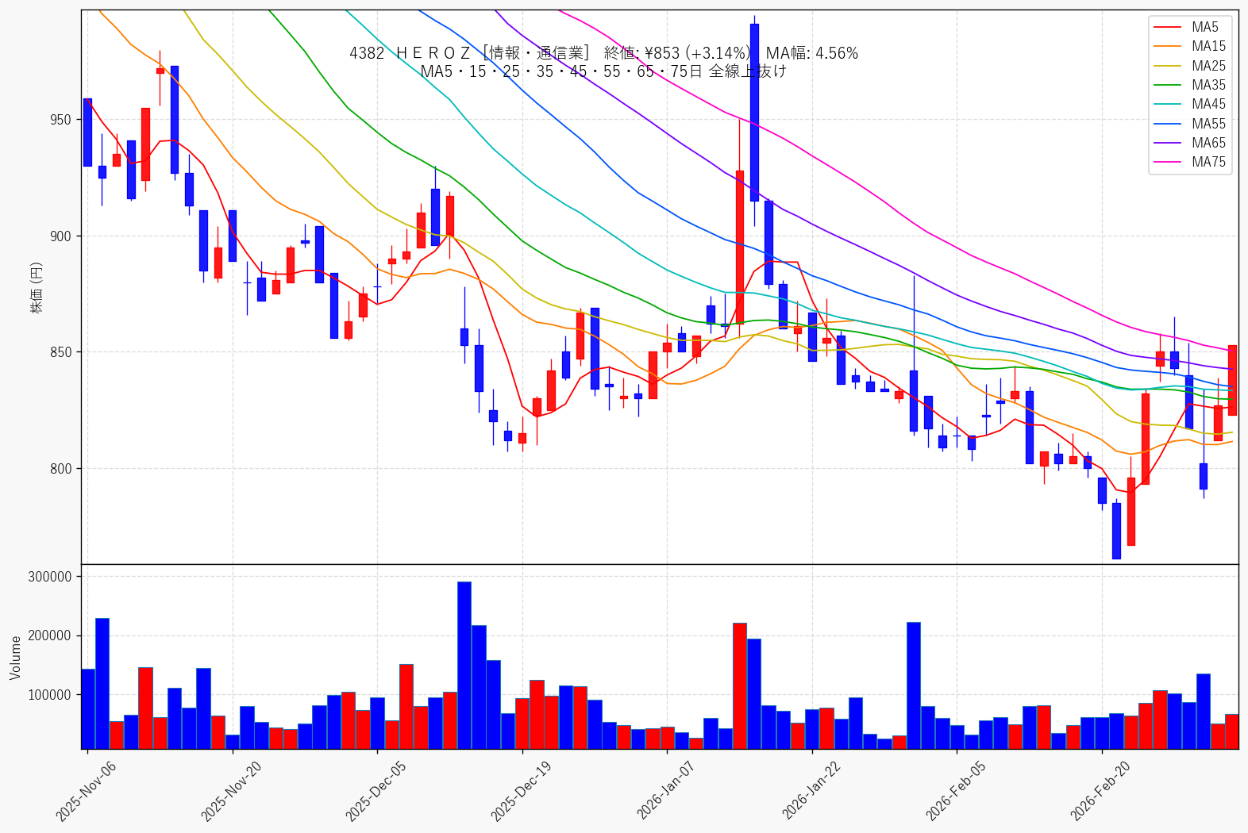Click the last red candlestick at the right edge
1248x833 pixels.
pyautogui.click(x=1232, y=380)
